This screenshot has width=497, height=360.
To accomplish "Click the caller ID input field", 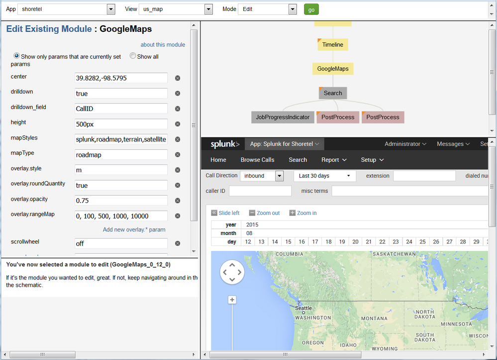I will point(260,191).
